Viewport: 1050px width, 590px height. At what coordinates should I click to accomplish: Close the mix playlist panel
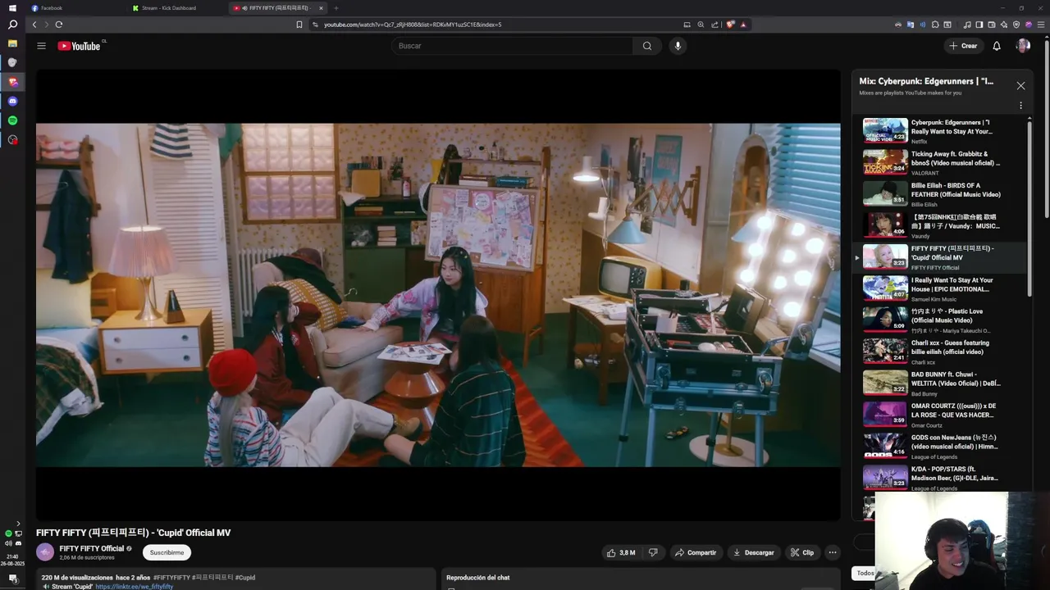(x=1020, y=85)
